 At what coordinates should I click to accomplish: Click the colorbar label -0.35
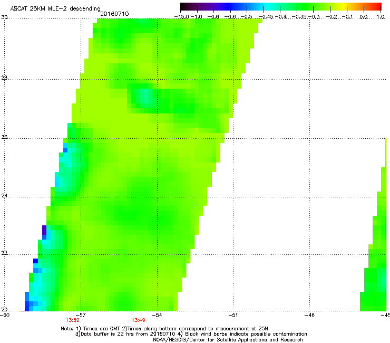(x=299, y=17)
